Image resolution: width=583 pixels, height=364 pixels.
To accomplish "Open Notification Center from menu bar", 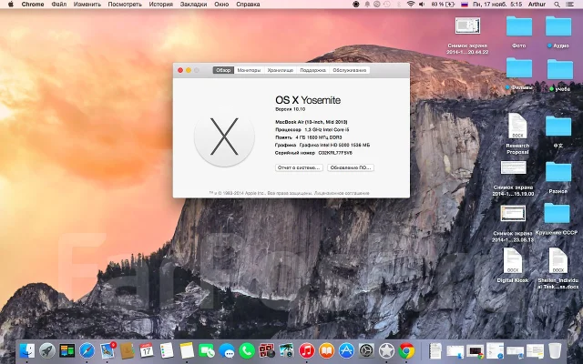I will [x=569, y=5].
